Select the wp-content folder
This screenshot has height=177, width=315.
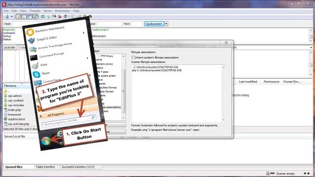(x=16, y=100)
